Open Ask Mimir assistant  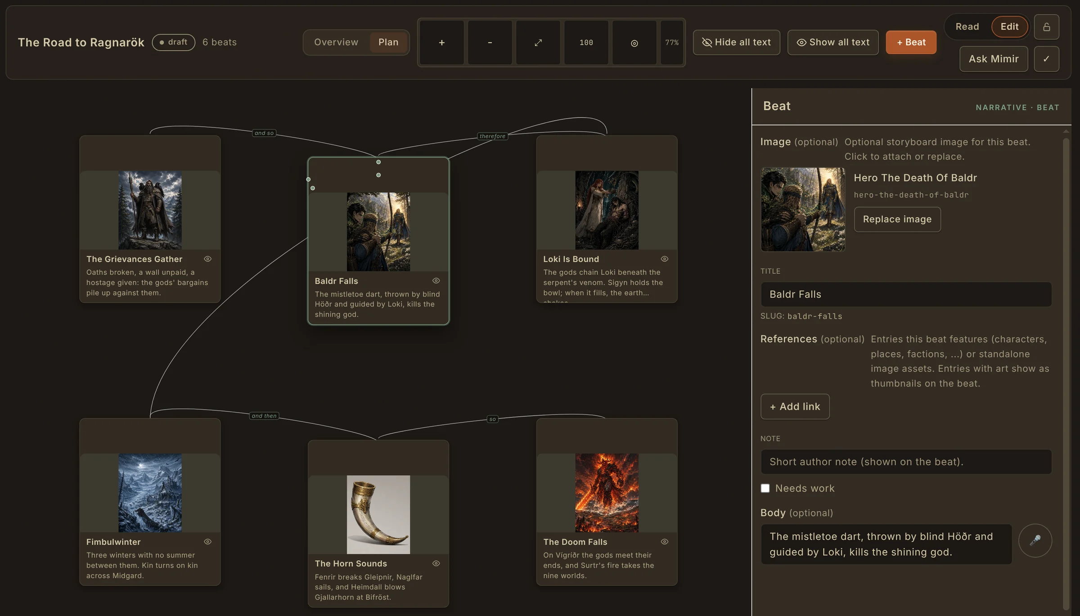coord(993,59)
